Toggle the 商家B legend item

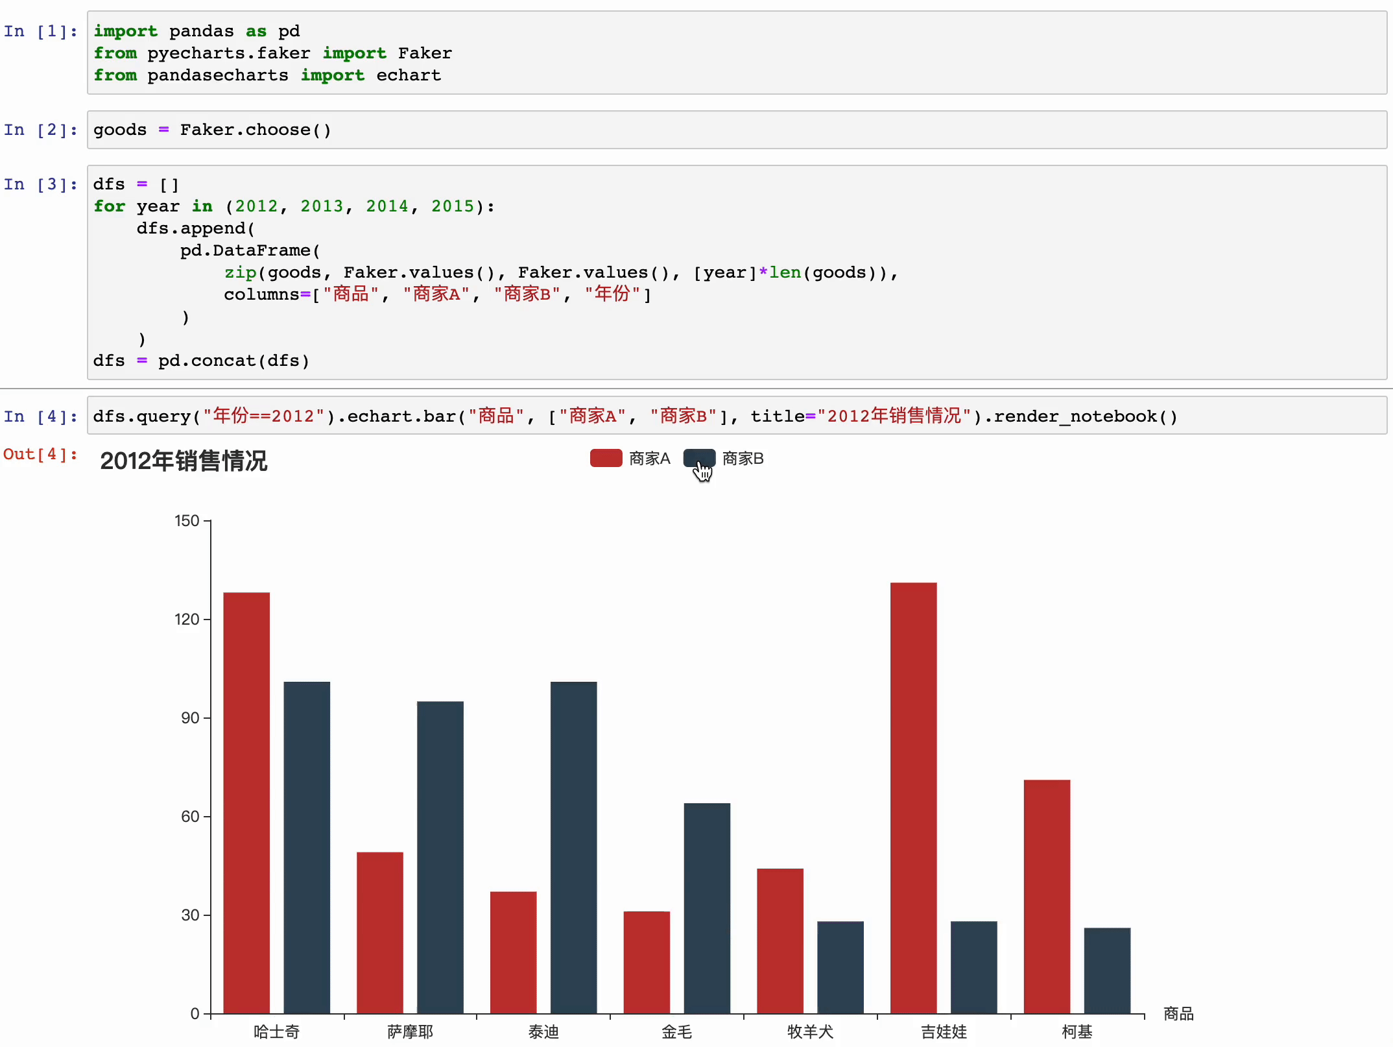[x=743, y=458]
